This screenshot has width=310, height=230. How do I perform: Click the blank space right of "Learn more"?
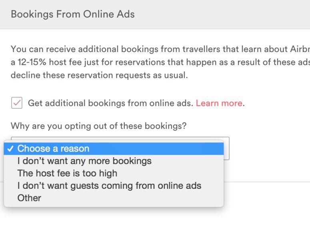click(x=276, y=103)
